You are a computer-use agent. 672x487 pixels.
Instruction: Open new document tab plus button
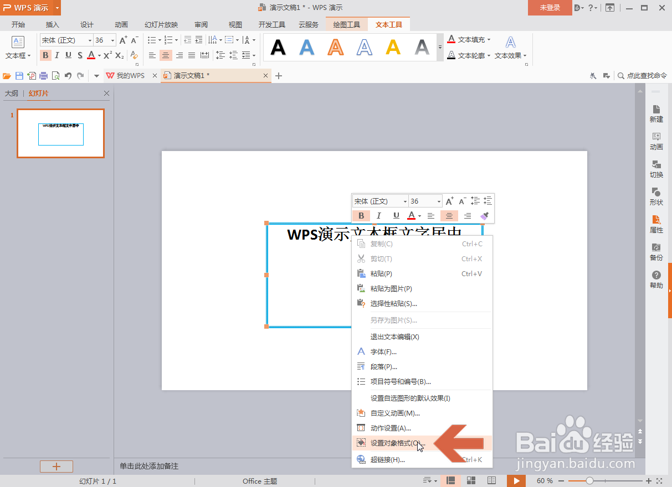click(279, 76)
